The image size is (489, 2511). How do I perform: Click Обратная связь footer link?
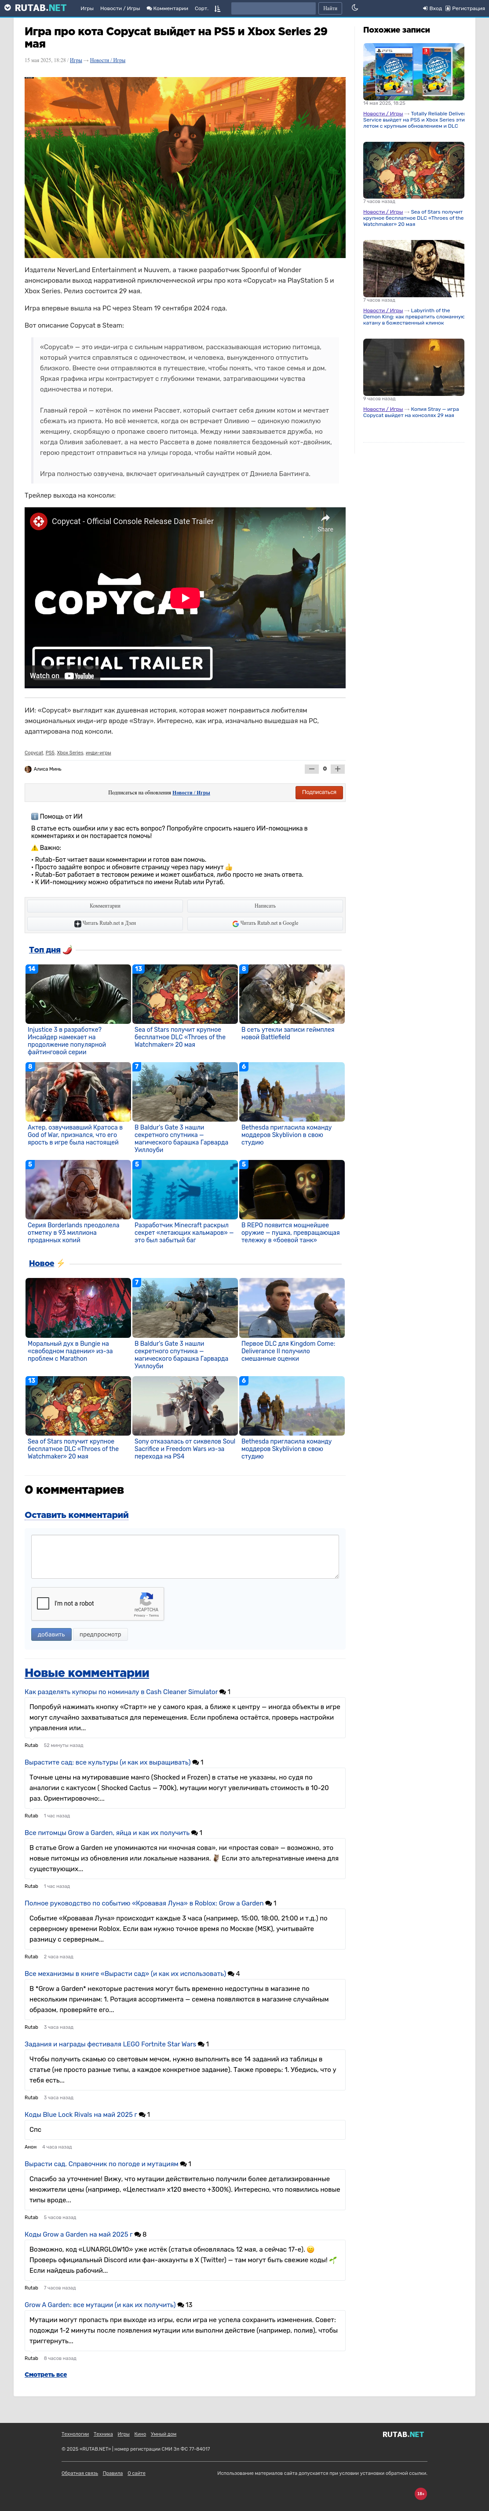click(x=80, y=2473)
